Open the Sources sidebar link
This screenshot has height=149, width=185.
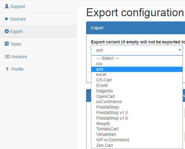click(x=18, y=19)
